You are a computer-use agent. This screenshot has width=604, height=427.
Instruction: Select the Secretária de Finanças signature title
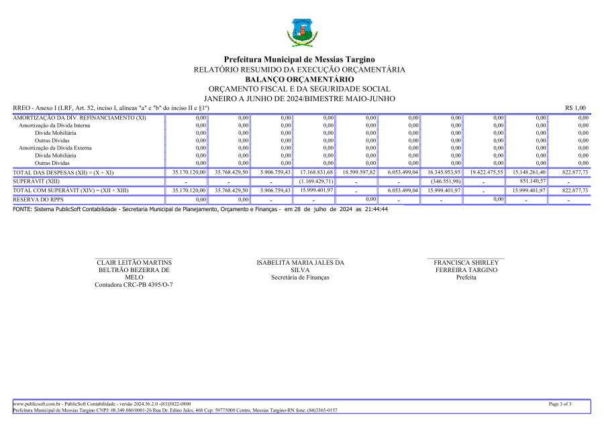[300, 278]
